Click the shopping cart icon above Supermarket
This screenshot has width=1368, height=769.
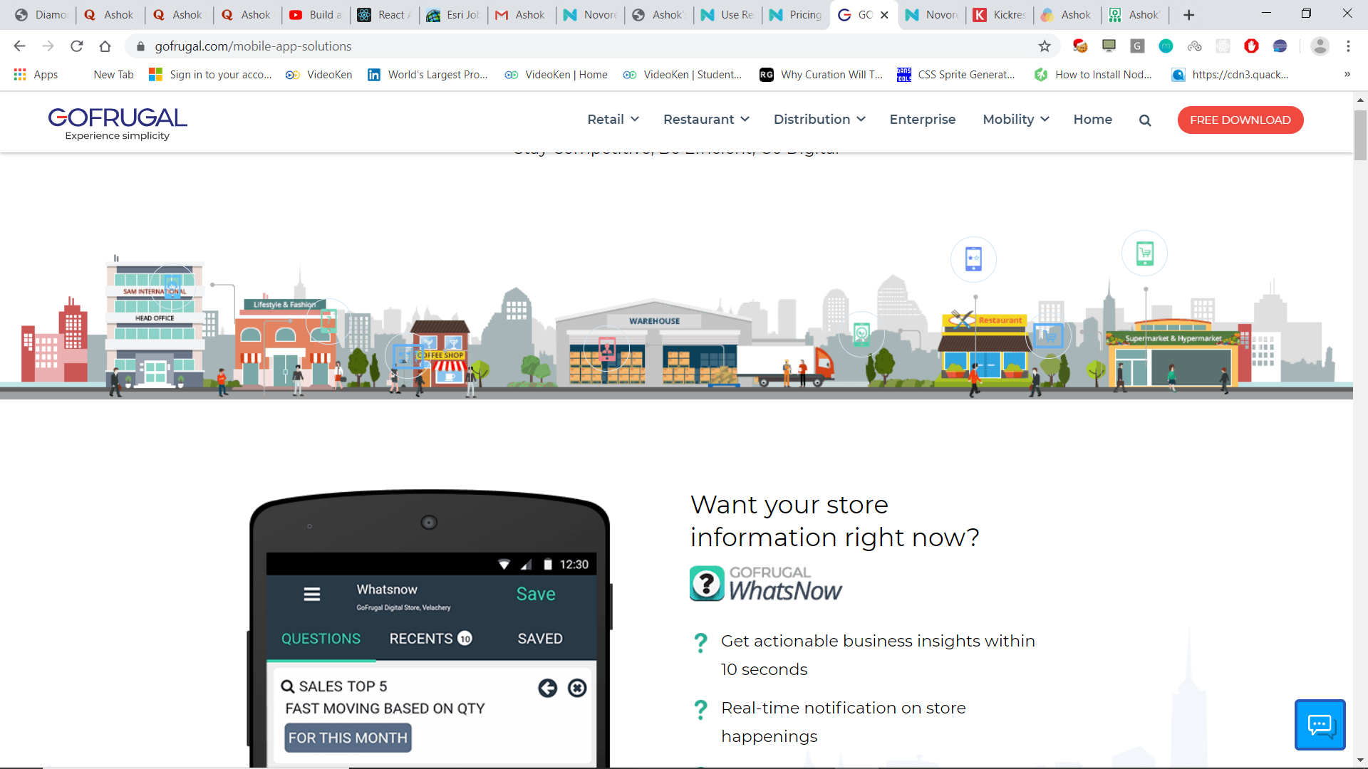click(x=1144, y=253)
